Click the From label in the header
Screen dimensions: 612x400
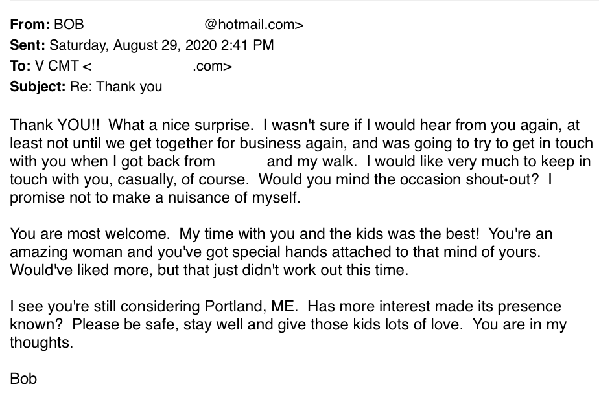click(x=30, y=25)
